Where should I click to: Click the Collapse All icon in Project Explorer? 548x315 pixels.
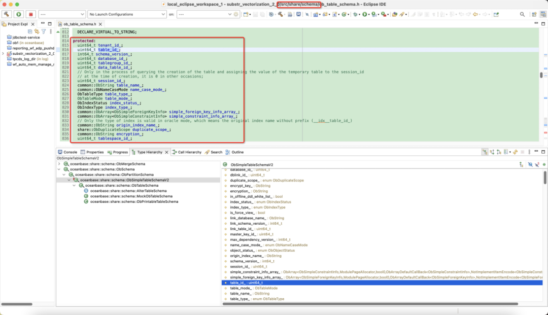coord(30,31)
